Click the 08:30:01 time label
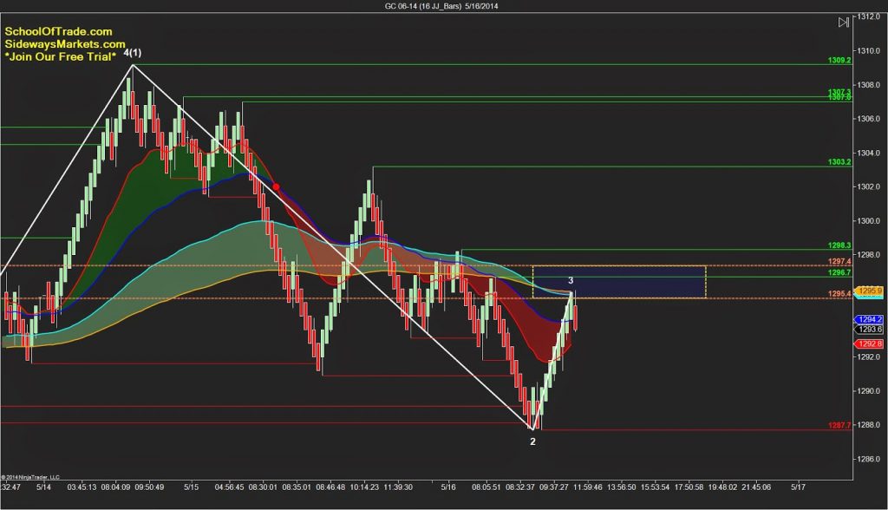This screenshot has width=888, height=510. pyautogui.click(x=264, y=487)
